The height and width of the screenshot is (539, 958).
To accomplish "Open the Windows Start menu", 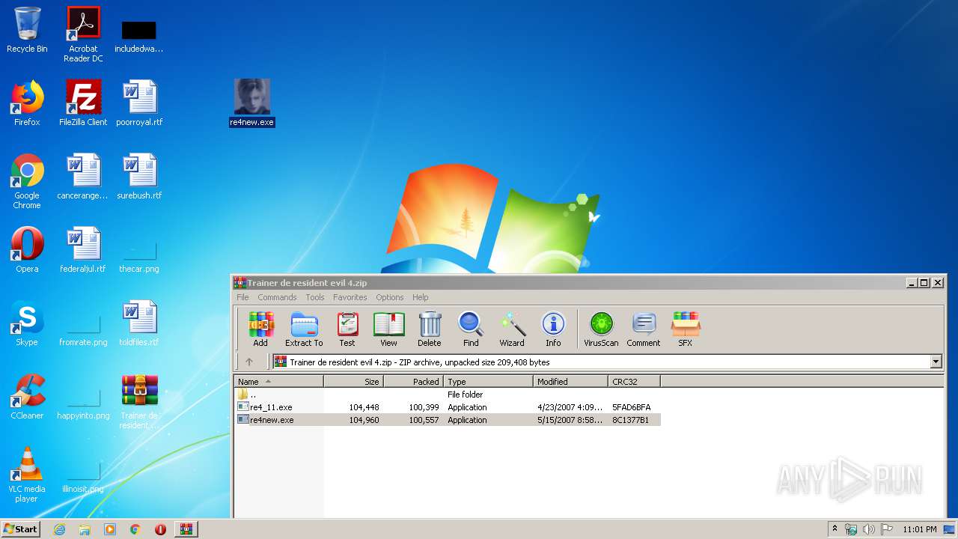I will tap(20, 529).
